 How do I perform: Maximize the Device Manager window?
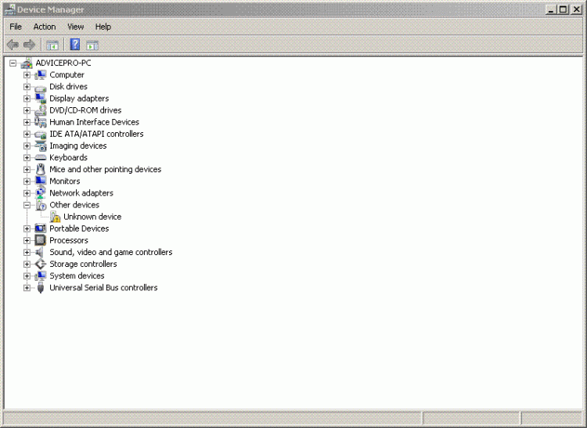click(563, 9)
